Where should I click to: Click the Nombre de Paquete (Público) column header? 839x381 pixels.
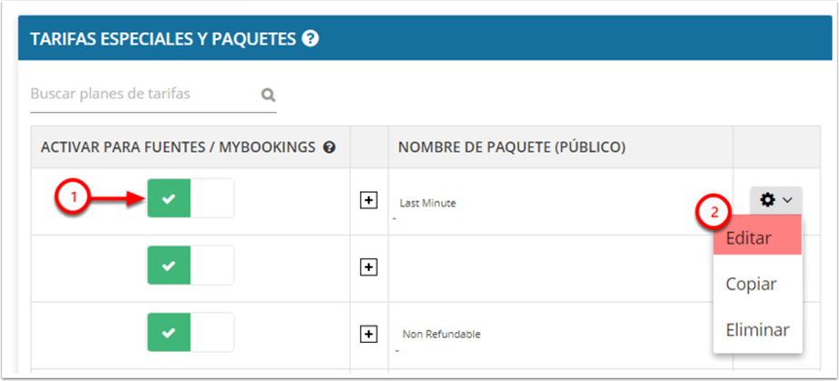(510, 147)
